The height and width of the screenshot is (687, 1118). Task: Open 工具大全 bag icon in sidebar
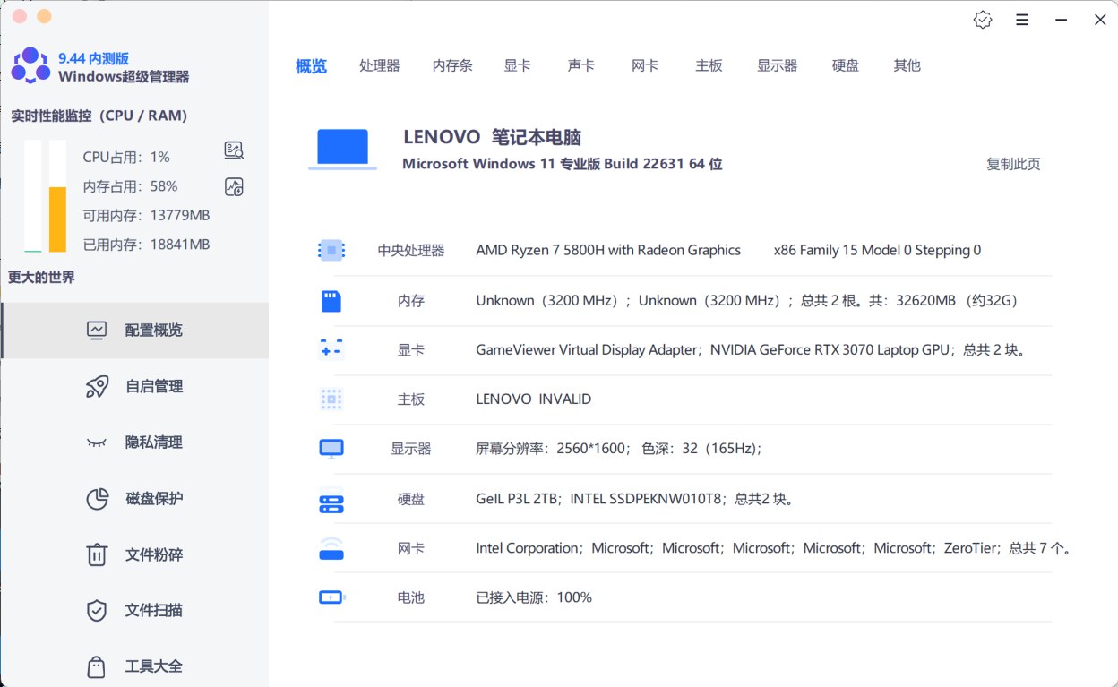pyautogui.click(x=97, y=666)
